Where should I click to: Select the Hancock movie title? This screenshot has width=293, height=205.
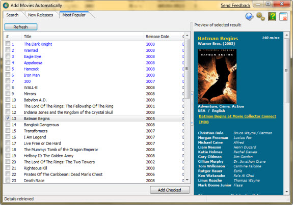31,69
